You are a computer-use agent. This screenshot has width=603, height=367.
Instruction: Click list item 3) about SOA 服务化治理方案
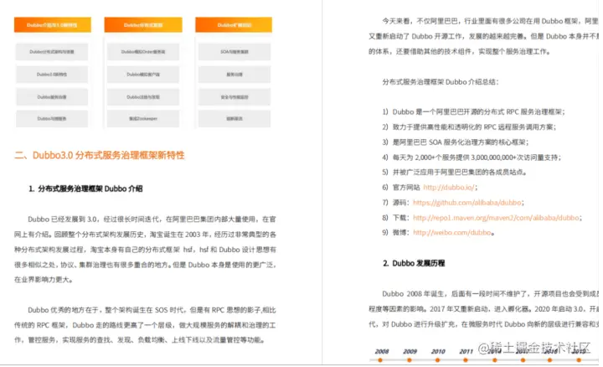[456, 142]
